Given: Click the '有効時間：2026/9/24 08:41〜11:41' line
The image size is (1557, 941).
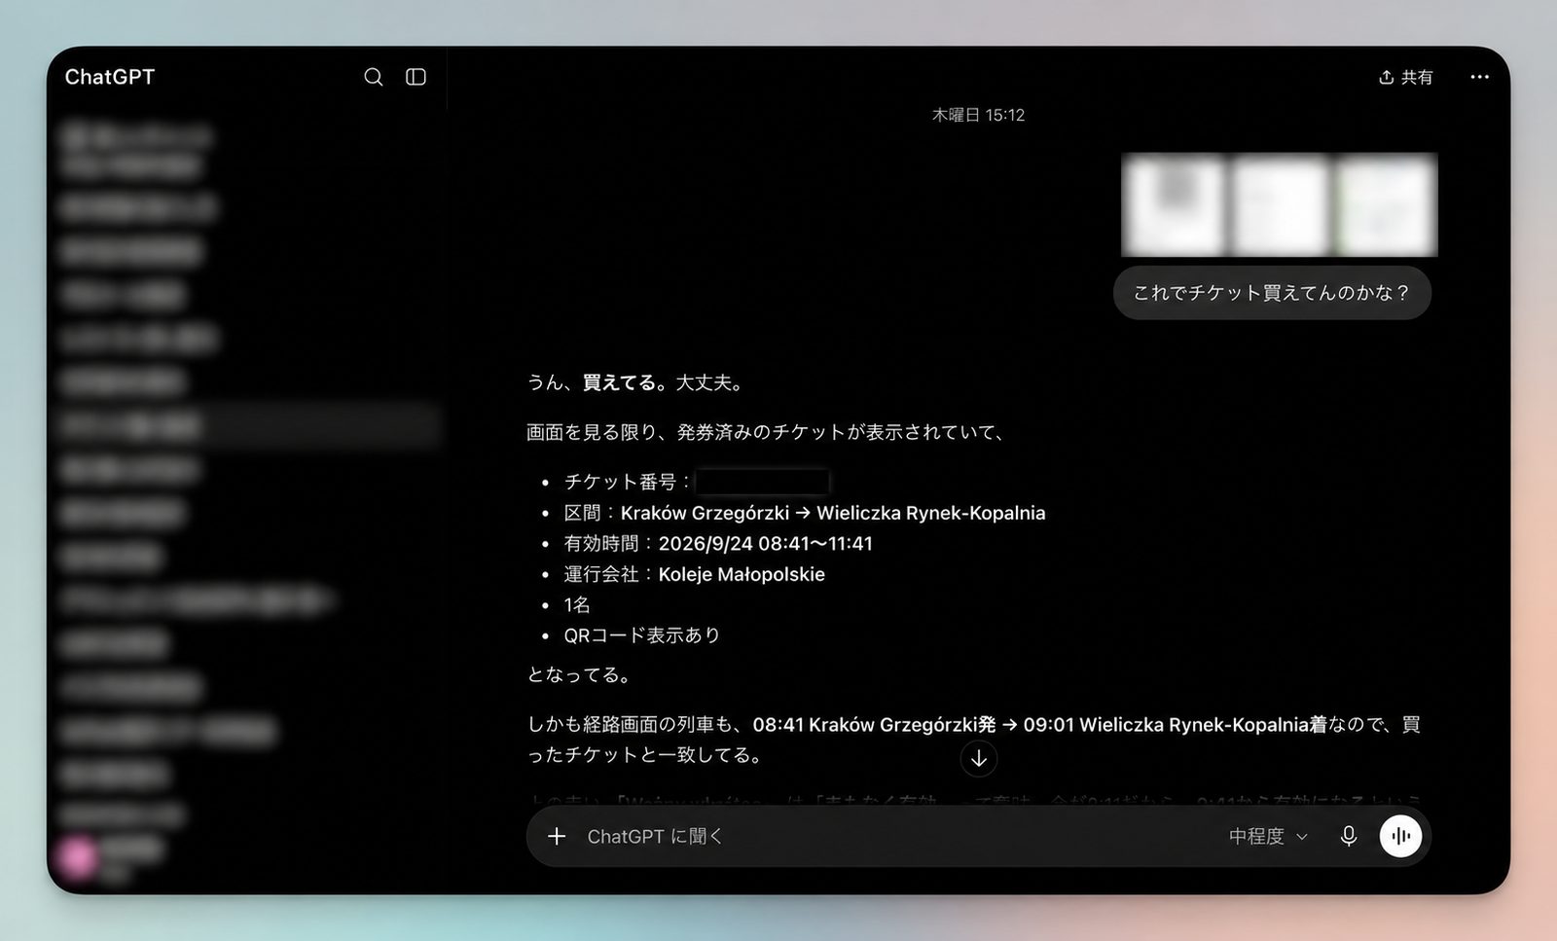Looking at the screenshot, I should coord(718,543).
